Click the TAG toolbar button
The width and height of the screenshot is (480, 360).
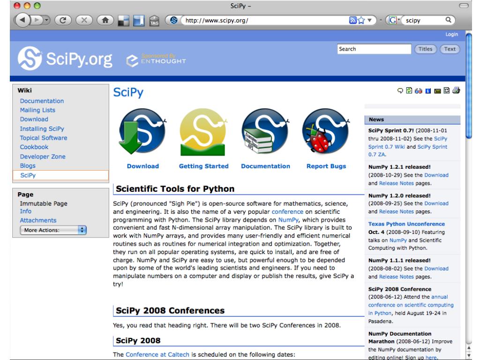pyautogui.click(x=154, y=21)
